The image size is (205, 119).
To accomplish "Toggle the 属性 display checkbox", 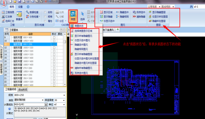I will tap(45, 21).
